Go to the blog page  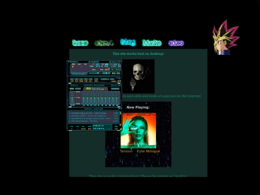128,42
